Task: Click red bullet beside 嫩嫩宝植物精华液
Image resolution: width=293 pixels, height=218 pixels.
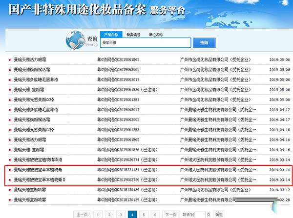Action: [10, 160]
